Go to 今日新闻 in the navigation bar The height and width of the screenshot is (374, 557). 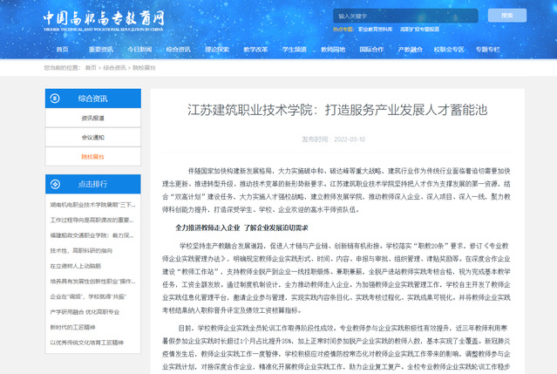pos(139,50)
